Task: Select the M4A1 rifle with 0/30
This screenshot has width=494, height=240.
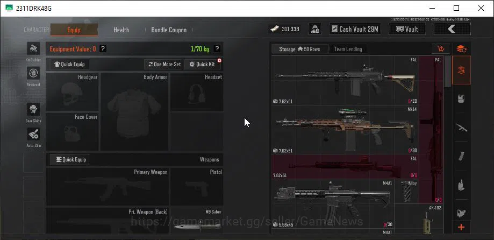Action: 333,204
